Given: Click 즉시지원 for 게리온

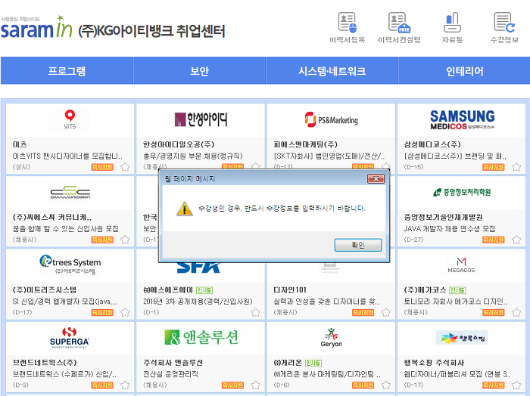Looking at the screenshot, I should (363, 385).
